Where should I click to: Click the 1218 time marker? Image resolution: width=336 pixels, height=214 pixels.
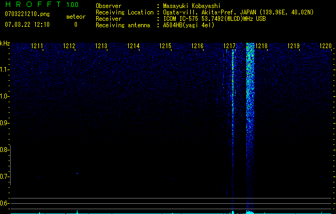[x=261, y=46]
